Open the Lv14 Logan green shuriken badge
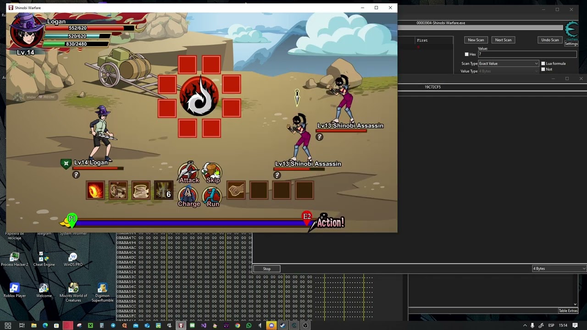This screenshot has height=330, width=587. (66, 163)
